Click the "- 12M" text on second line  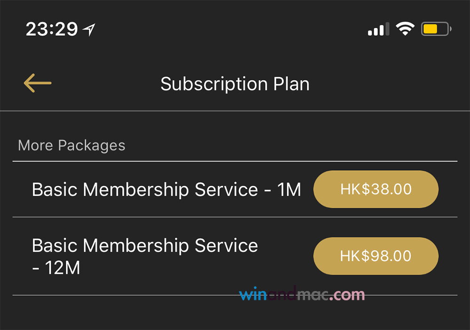click(x=56, y=268)
